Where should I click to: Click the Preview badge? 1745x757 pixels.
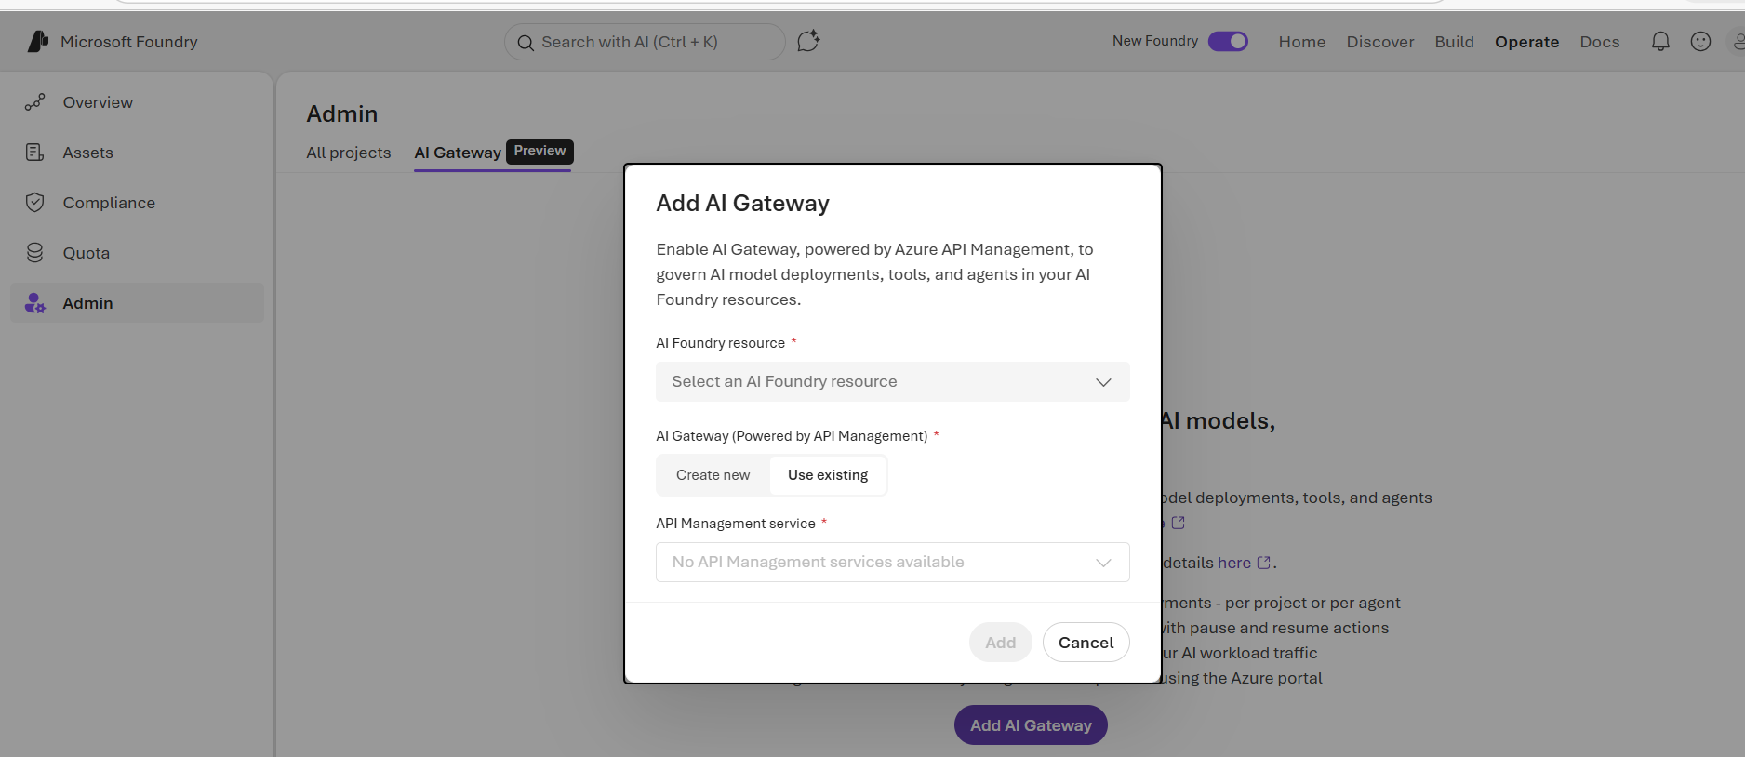tap(539, 152)
